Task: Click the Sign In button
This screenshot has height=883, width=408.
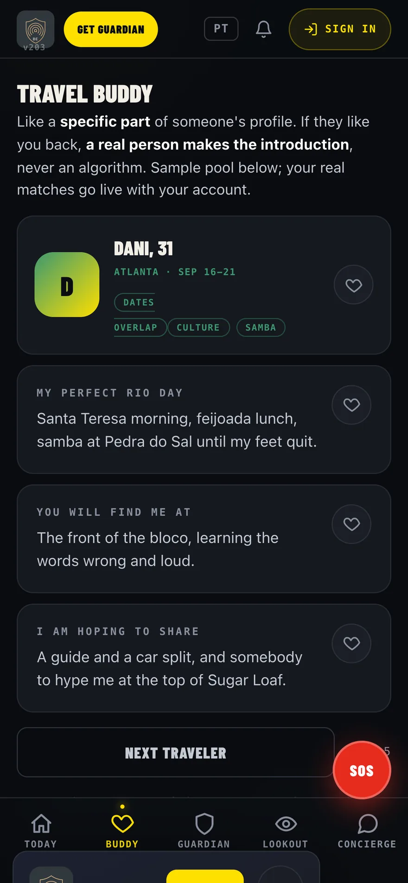Action: pos(340,29)
